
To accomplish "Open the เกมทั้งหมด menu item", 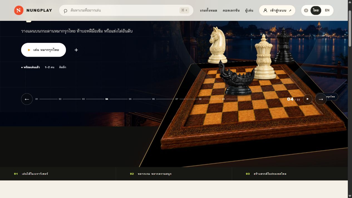I will tap(208, 10).
